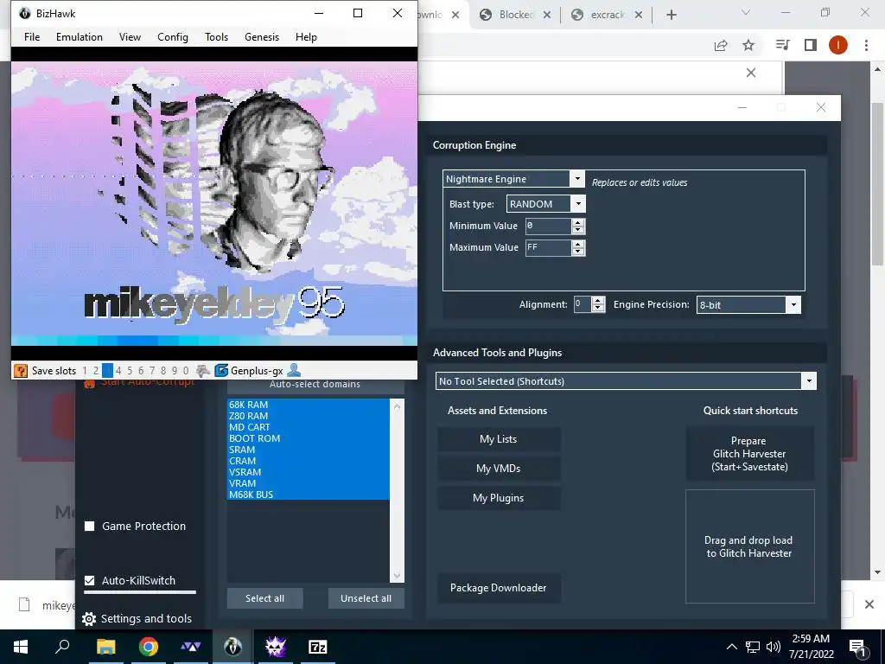Open the Nightmare Engine dropdown
The height and width of the screenshot is (664, 885).
(576, 179)
